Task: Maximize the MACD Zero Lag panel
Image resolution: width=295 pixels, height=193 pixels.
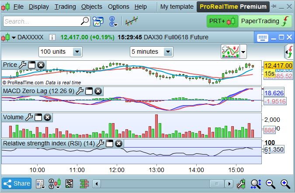Action: tap(89, 91)
